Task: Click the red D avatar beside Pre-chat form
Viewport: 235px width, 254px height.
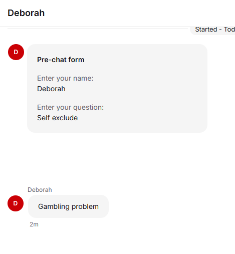Action: pos(16,52)
